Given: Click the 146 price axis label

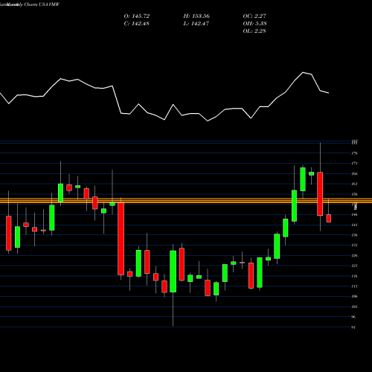Looking at the screenshot, I should coord(354,215).
